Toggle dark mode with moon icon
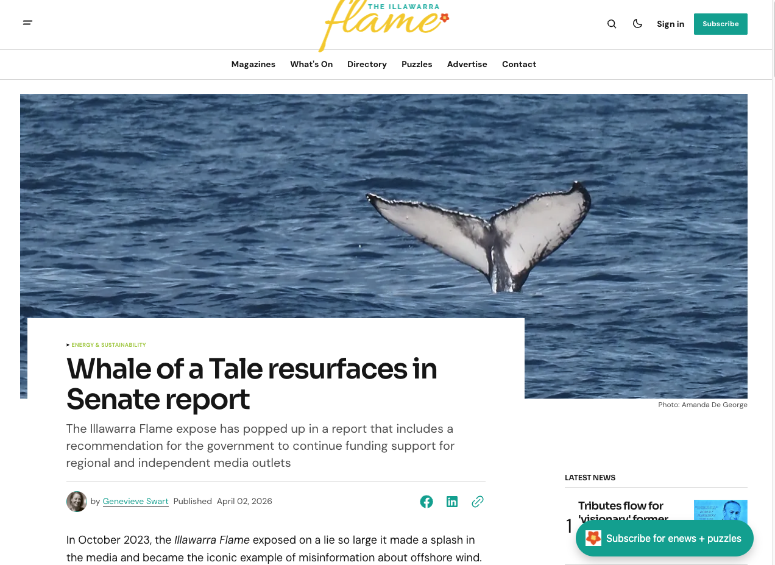Viewport: 775px width, 565px height. (637, 24)
